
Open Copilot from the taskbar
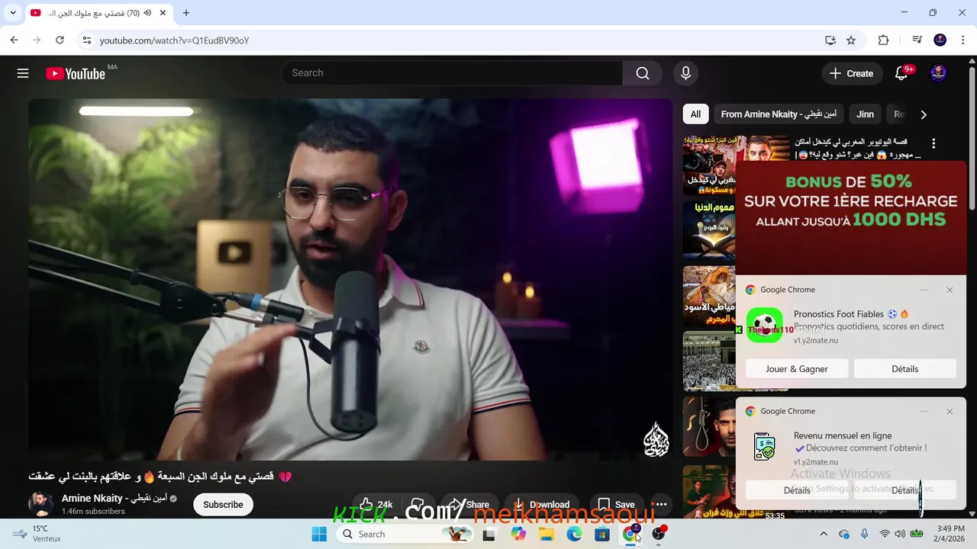518,535
